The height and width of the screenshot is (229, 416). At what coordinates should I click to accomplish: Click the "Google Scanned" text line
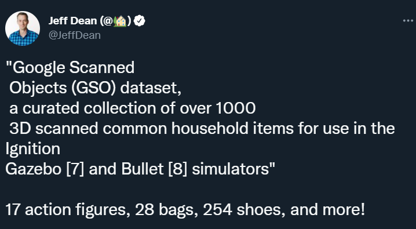coord(71,68)
